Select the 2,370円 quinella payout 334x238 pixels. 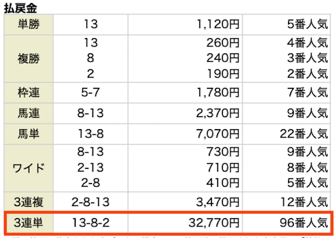click(218, 114)
